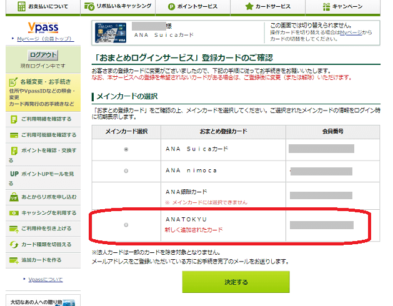The width and height of the screenshot is (393, 306).
Task: Open the Myページ(会員トップ) link
Action: (46, 39)
